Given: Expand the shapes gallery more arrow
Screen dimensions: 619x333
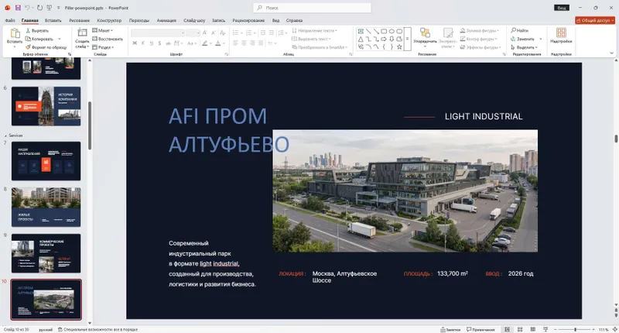Looking at the screenshot, I should [x=408, y=39].
